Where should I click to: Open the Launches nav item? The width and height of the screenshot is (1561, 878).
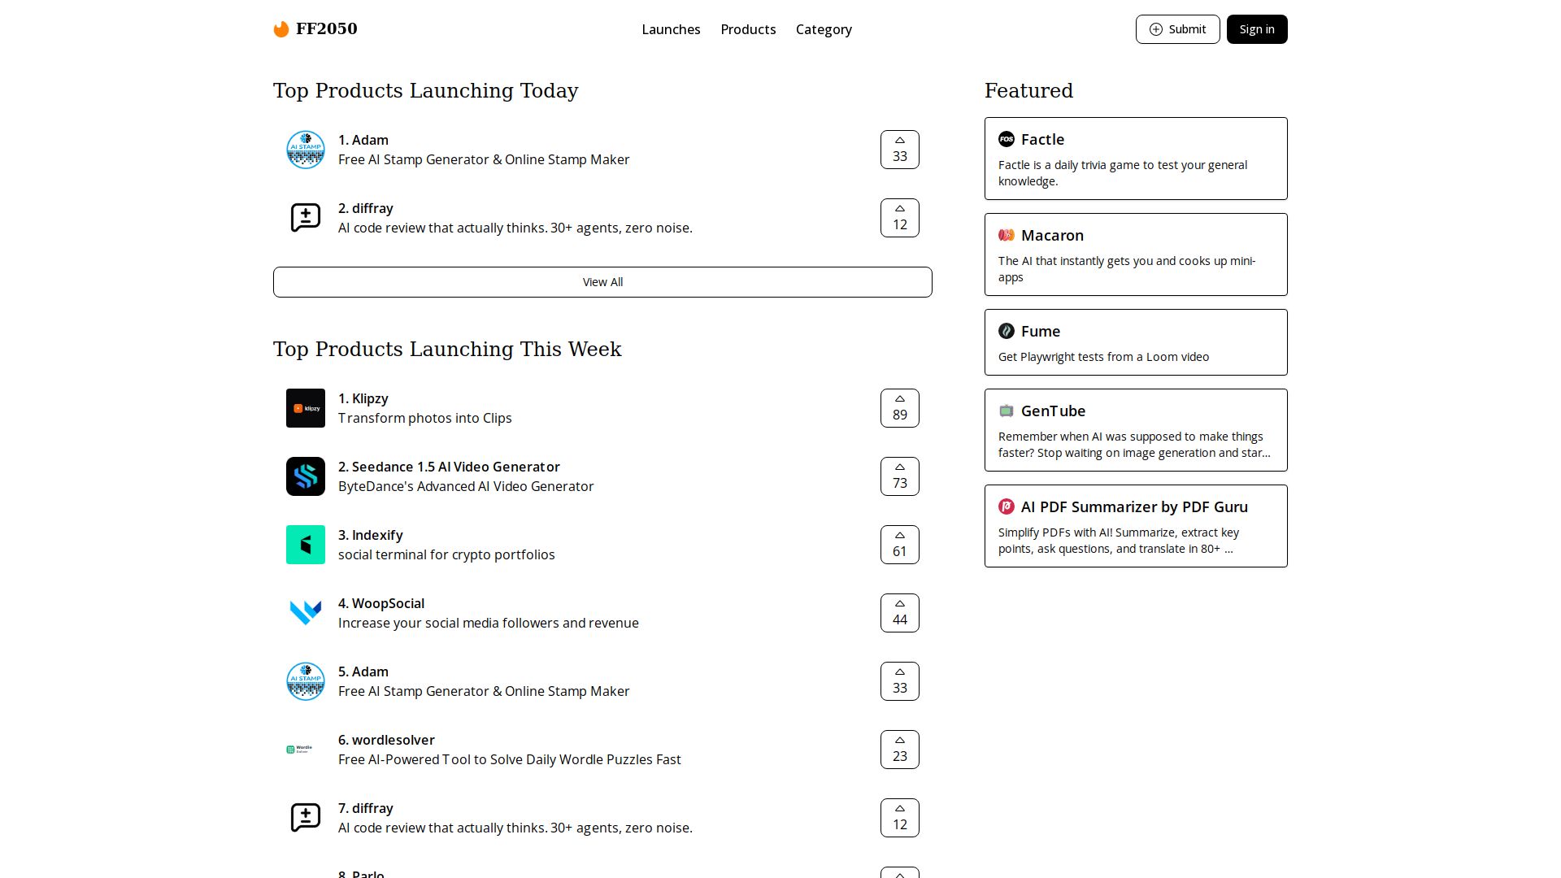(x=671, y=29)
